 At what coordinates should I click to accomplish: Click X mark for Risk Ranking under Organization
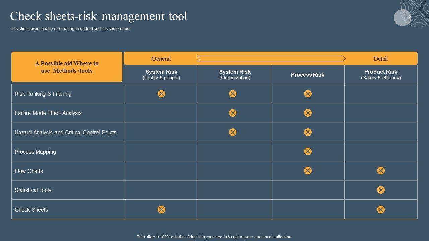pyautogui.click(x=233, y=94)
